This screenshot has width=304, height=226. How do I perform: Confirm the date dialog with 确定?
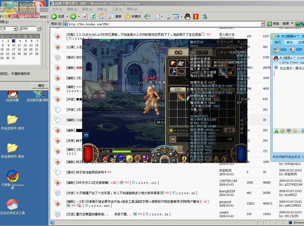click(41, 85)
